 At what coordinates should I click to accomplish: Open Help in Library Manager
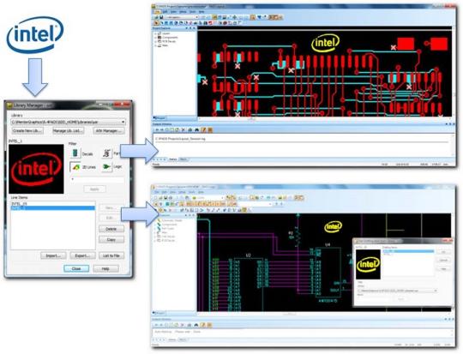click(x=105, y=268)
